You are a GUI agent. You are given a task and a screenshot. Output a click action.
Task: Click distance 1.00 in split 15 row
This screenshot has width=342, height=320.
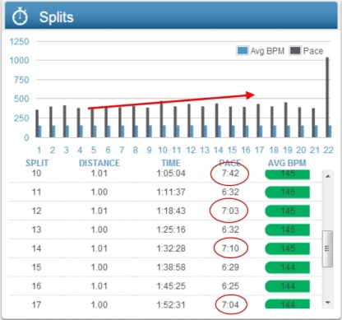(x=99, y=267)
